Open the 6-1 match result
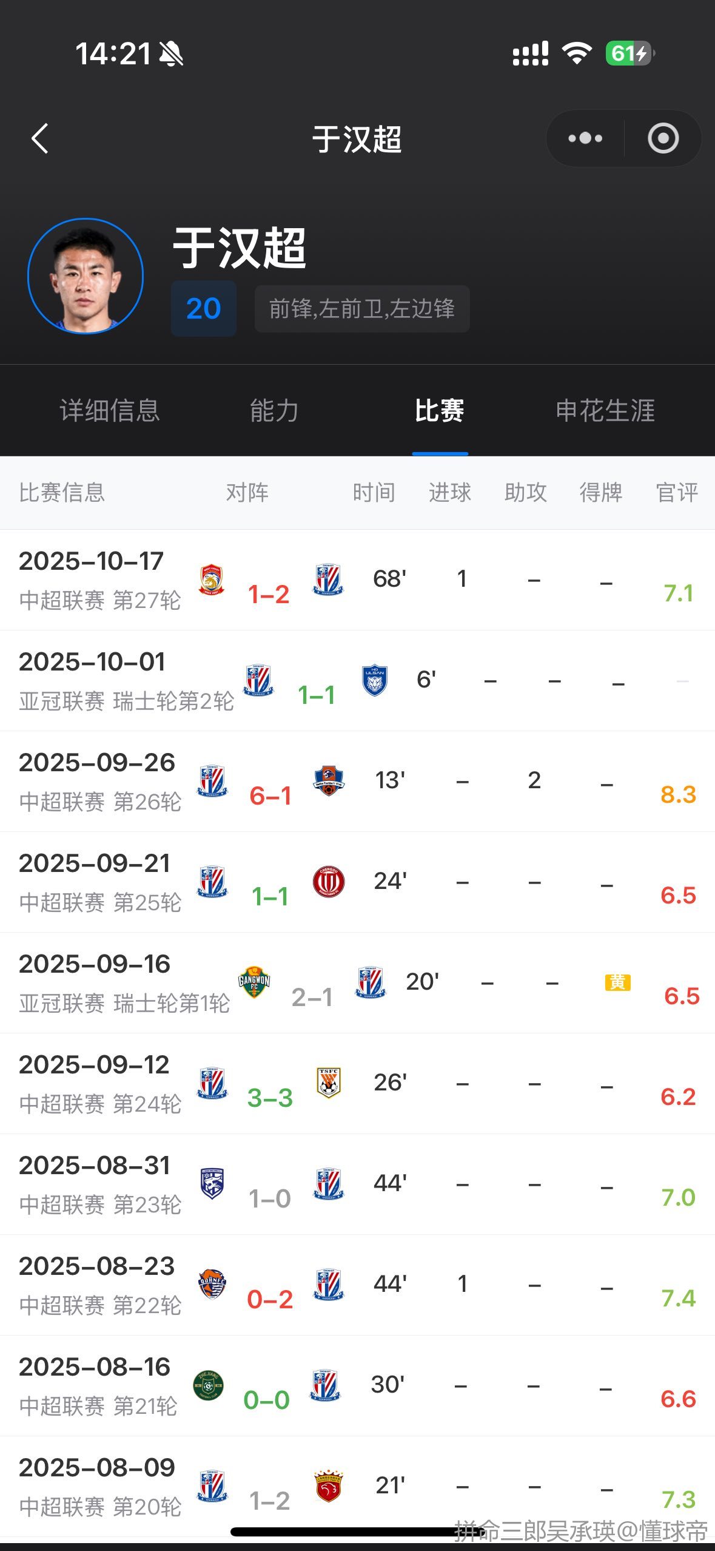The height and width of the screenshot is (1551, 715). pos(270,796)
